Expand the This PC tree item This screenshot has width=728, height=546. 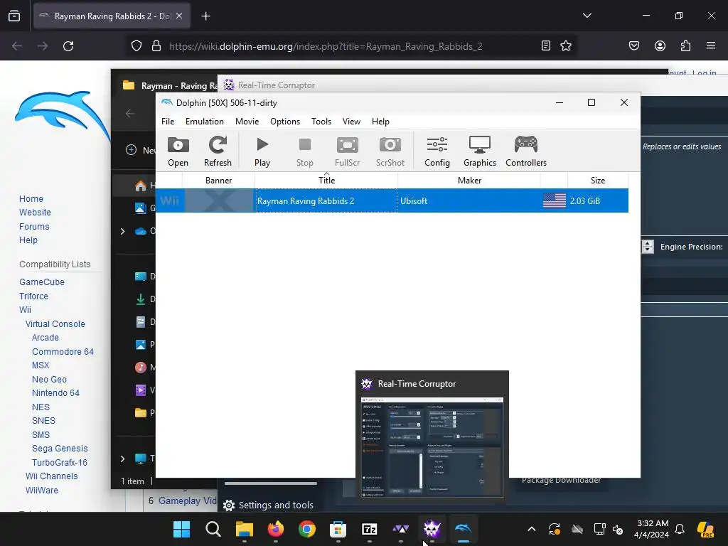122,459
